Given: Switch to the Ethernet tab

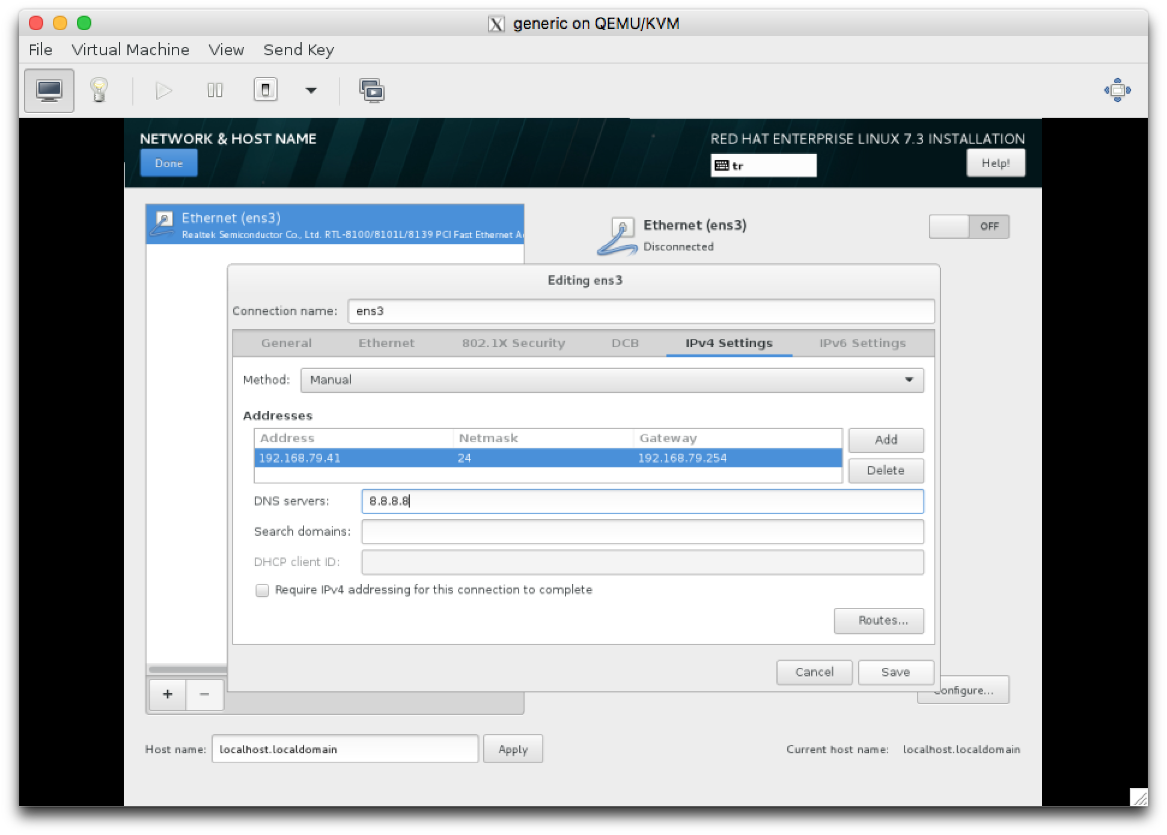Looking at the screenshot, I should [386, 343].
